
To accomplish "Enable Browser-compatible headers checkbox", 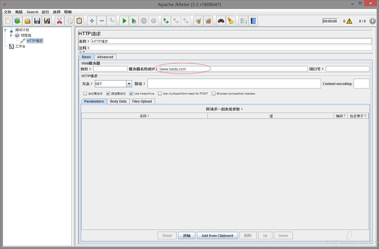I will tap(214, 94).
